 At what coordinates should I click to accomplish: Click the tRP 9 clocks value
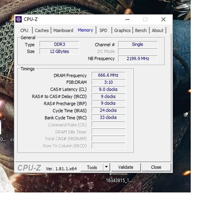point(108,103)
